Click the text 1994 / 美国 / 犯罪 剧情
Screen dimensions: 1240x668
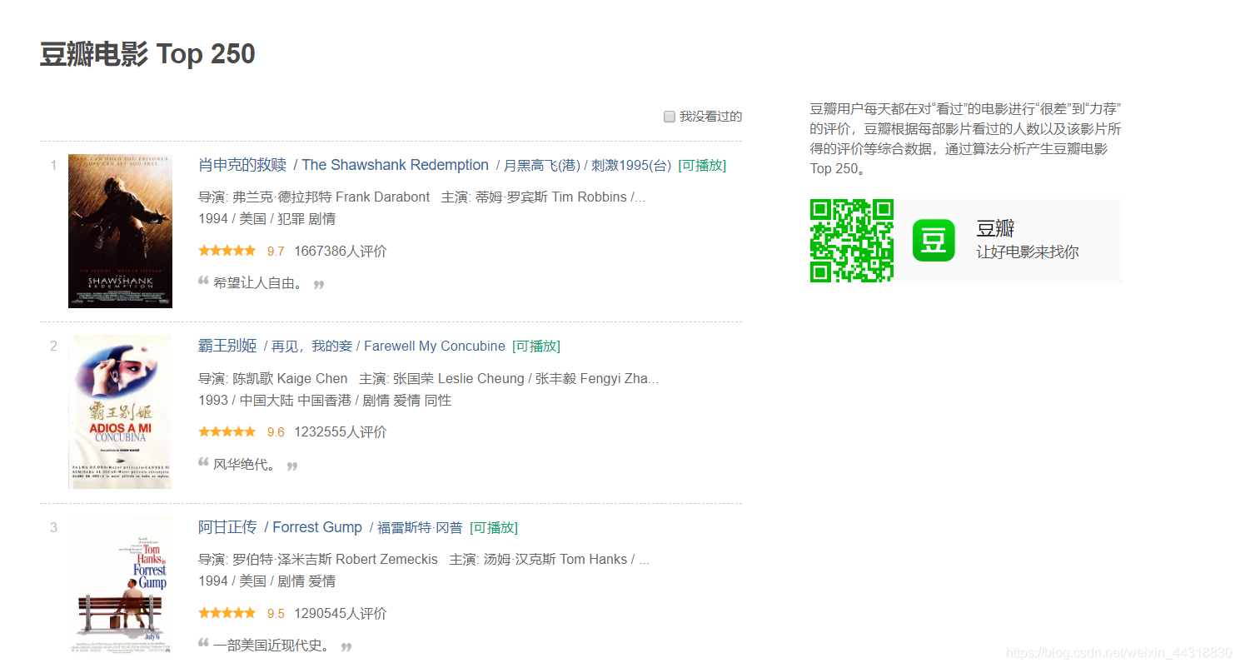[x=267, y=218]
